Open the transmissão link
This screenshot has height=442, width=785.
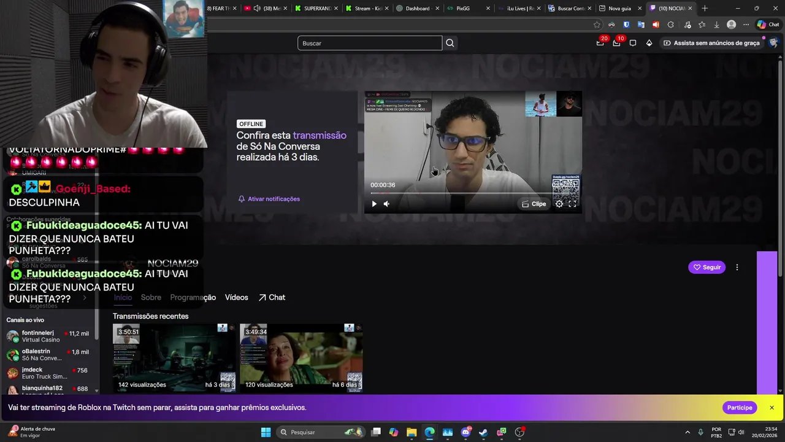[320, 135]
